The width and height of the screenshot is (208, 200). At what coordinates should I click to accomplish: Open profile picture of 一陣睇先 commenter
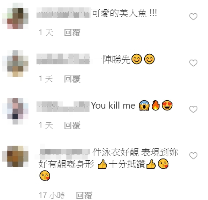15,64
